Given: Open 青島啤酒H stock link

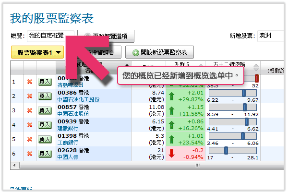Looking at the screenshot, I should (x=71, y=85).
